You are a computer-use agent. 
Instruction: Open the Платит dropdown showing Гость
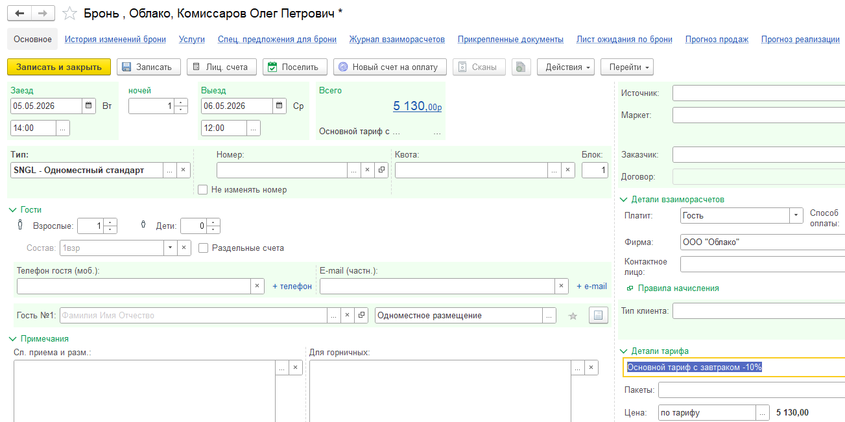click(x=797, y=215)
